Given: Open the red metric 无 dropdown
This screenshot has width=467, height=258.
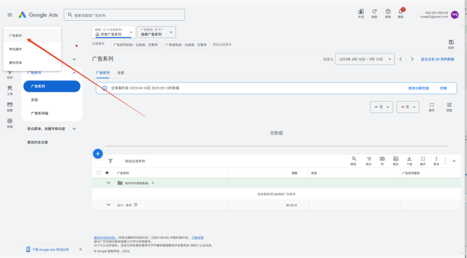Looking at the screenshot, I should pos(408,107).
